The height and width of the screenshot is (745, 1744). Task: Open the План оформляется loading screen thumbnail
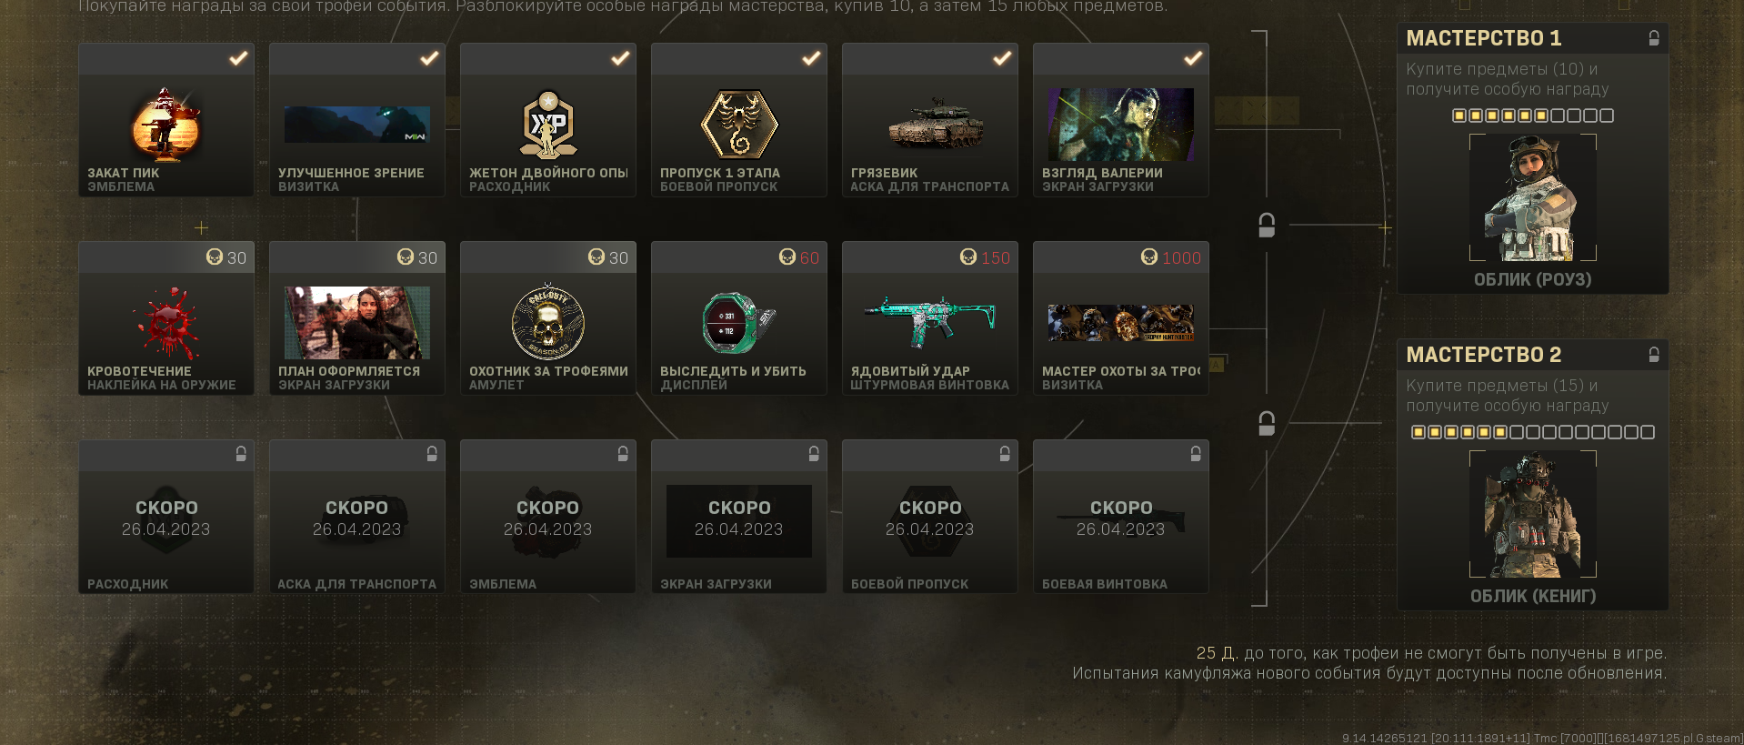pos(357,323)
